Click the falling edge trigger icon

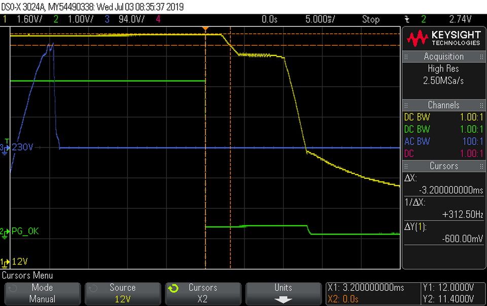click(x=407, y=20)
